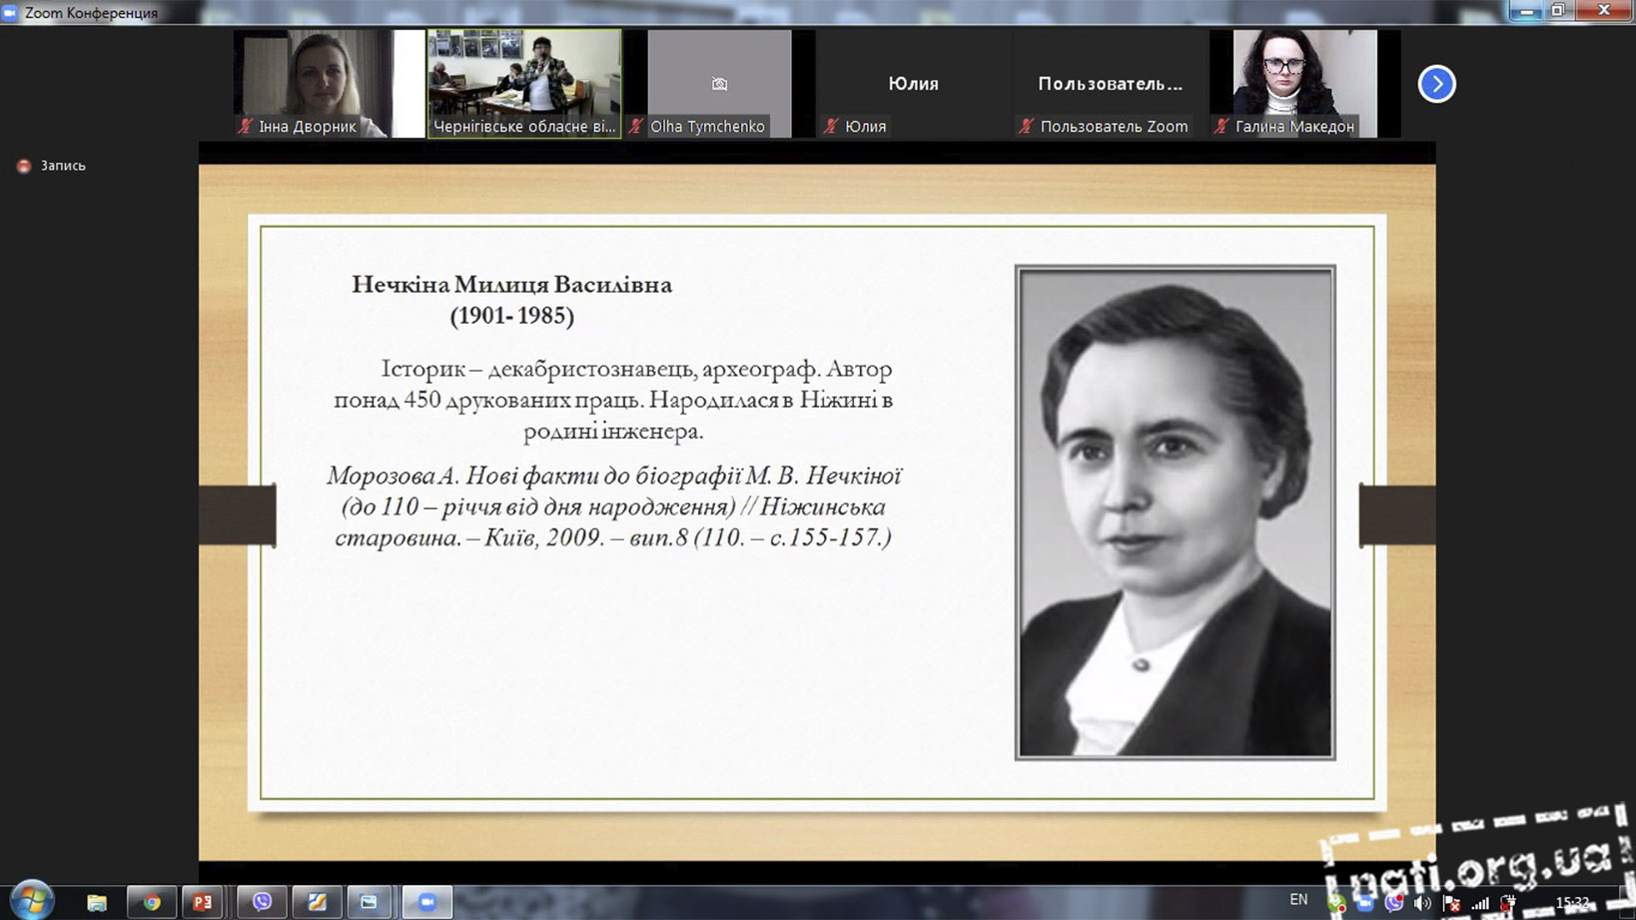The width and height of the screenshot is (1636, 920).
Task: Click the slide heading Нечкіна Милиця Василівна
Action: 511,285
